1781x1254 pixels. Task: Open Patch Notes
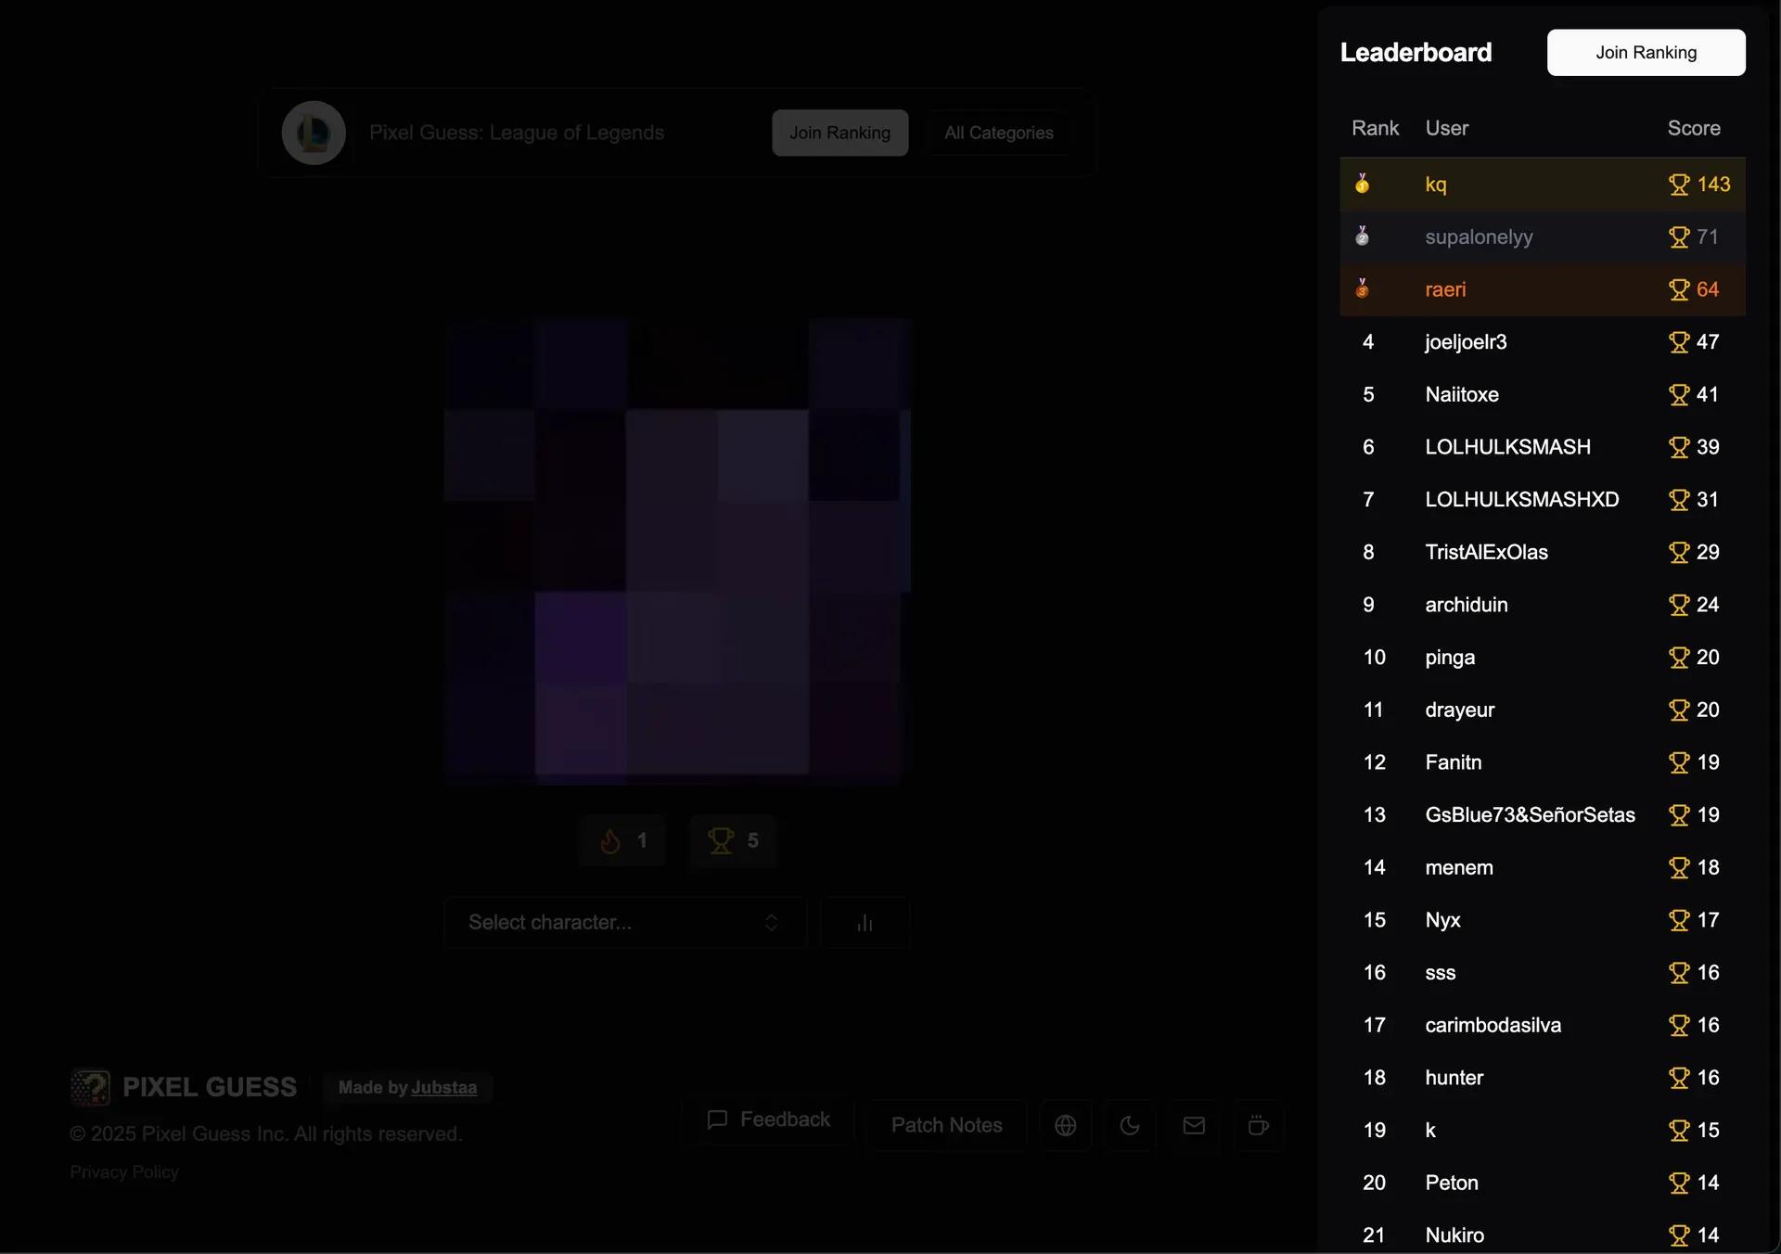click(946, 1125)
